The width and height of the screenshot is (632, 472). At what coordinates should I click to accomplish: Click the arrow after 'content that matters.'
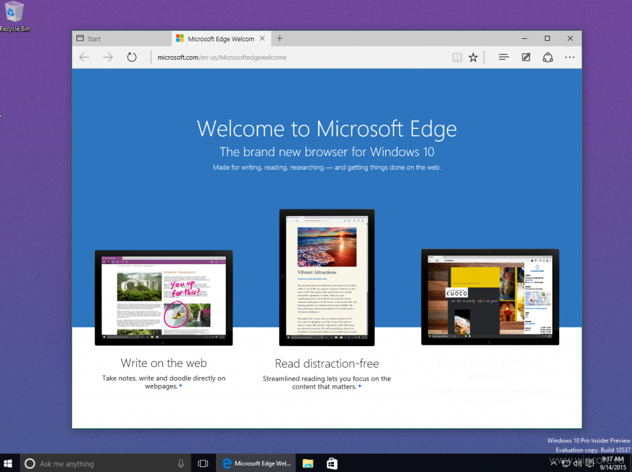(360, 386)
